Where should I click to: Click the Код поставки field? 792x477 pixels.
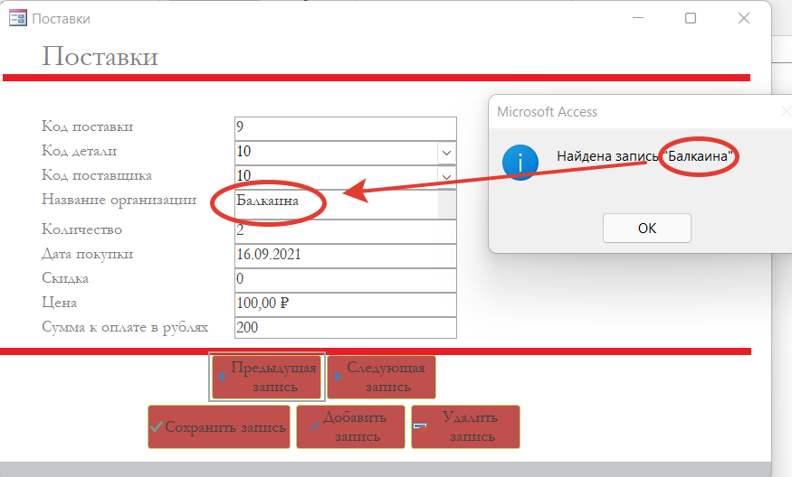point(346,128)
